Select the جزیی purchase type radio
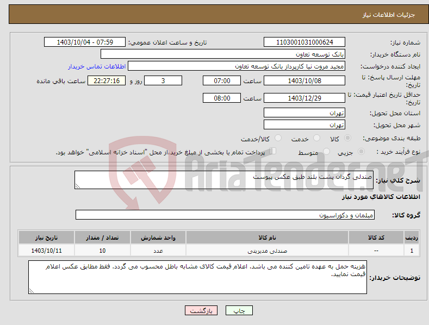This screenshot has height=325, width=429. tap(361, 151)
